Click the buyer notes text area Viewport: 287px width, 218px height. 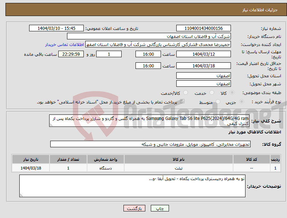tap(132, 186)
